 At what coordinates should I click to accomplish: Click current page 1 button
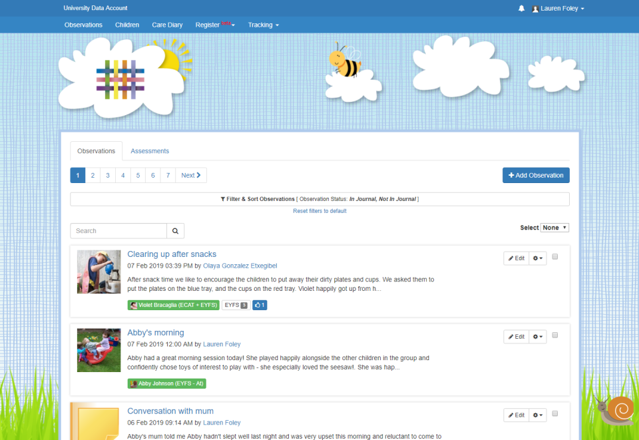click(x=78, y=175)
